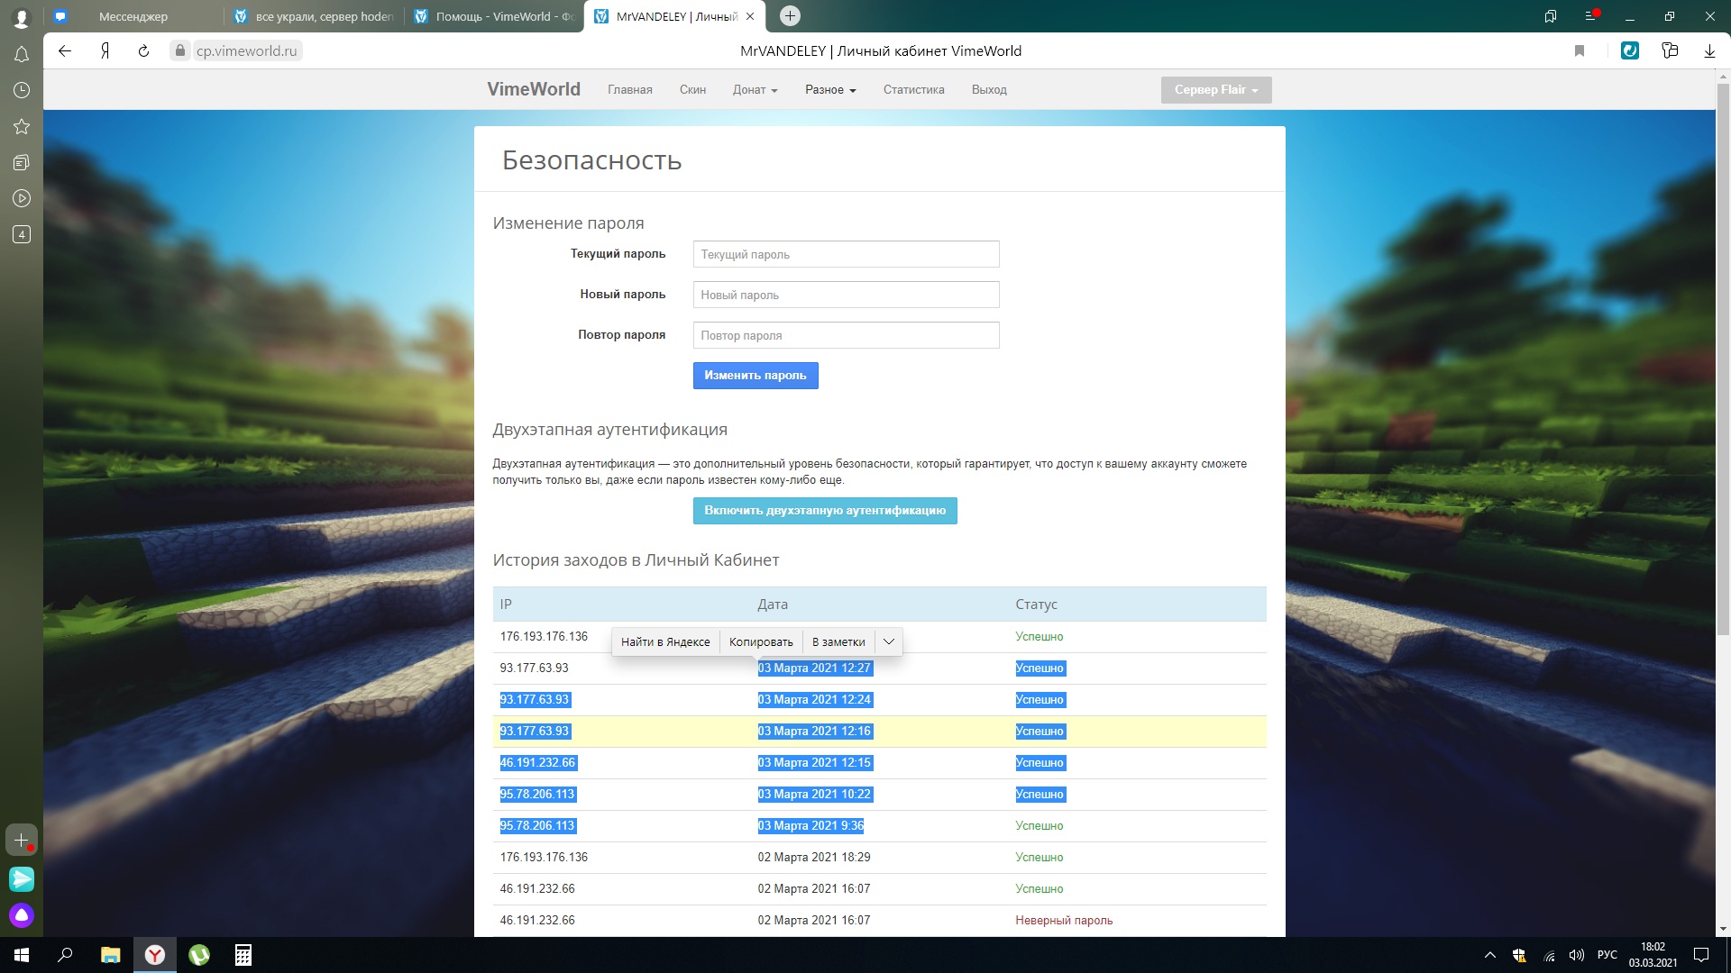This screenshot has height=973, width=1731.
Task: Click IP 176.193.176.136 in the first history row
Action: point(544,637)
